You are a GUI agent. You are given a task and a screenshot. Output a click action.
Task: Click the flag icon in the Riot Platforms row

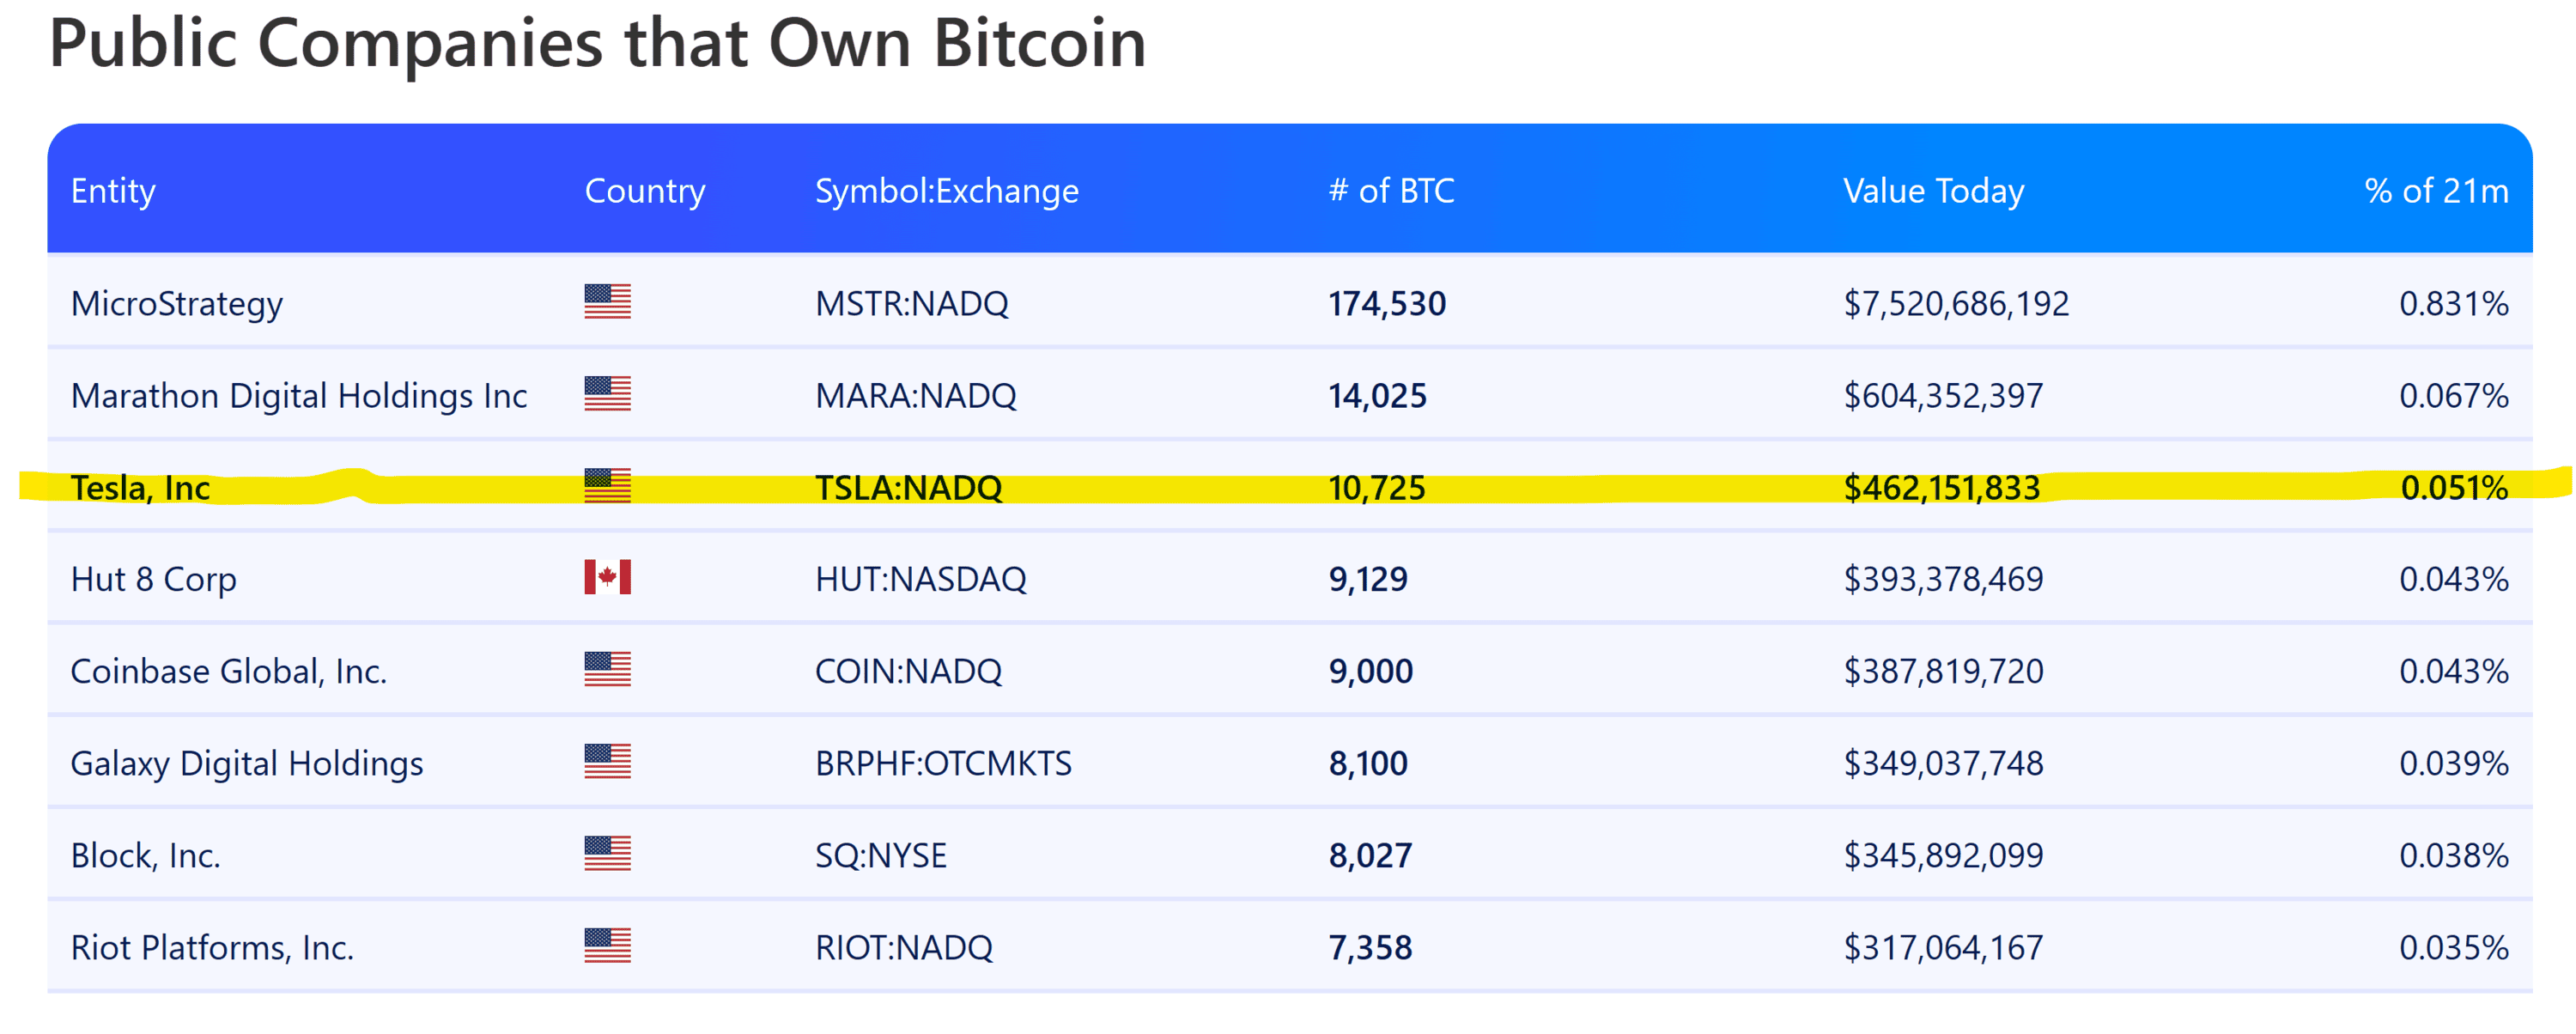[x=607, y=945]
